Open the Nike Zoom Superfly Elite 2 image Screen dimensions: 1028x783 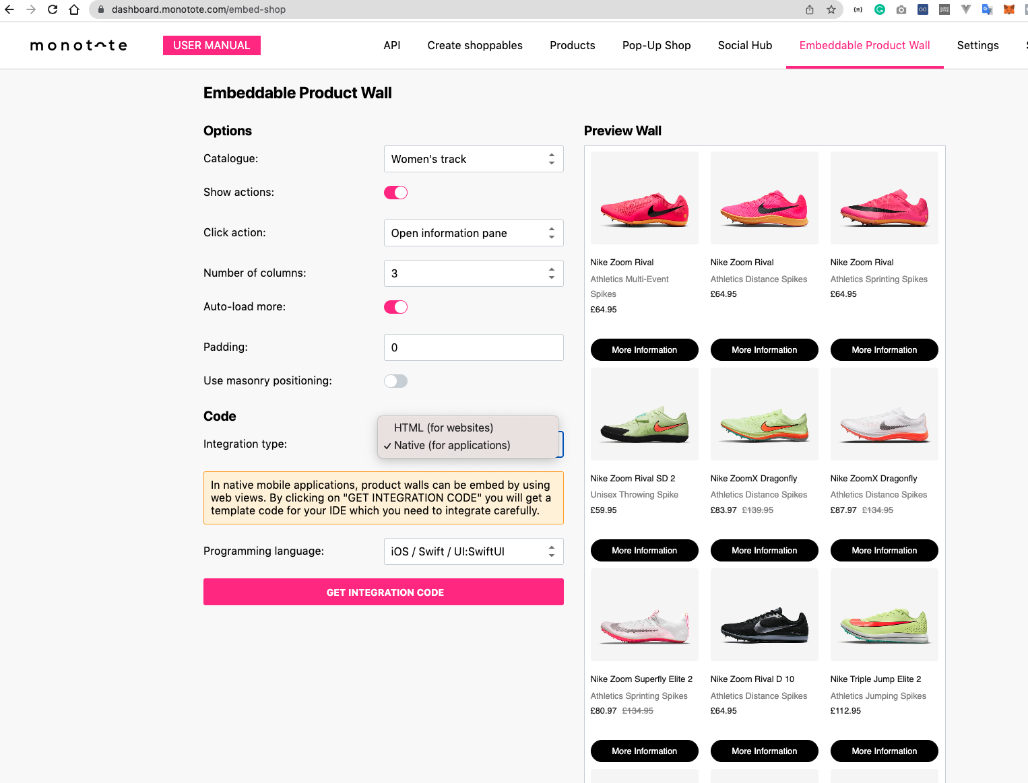click(x=645, y=615)
